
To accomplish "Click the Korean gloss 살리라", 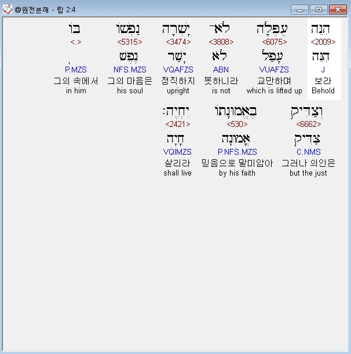I will tap(177, 163).
